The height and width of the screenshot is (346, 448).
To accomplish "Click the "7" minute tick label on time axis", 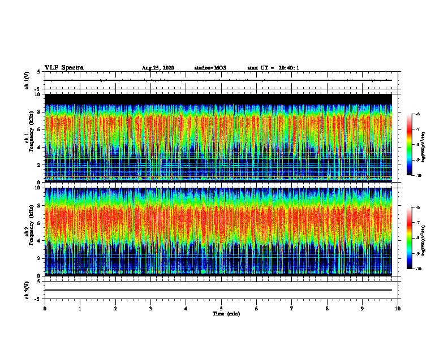I will [292, 309].
